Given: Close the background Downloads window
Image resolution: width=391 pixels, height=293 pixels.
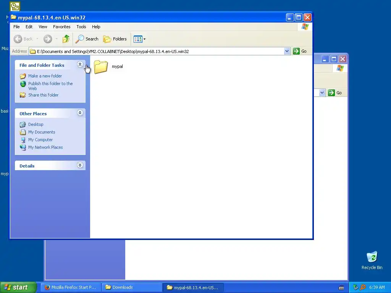Looking at the screenshot, I should click(343, 59).
